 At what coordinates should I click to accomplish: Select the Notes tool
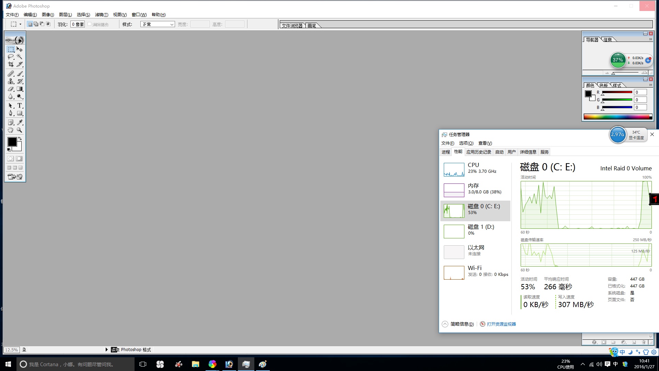pyautogui.click(x=11, y=122)
